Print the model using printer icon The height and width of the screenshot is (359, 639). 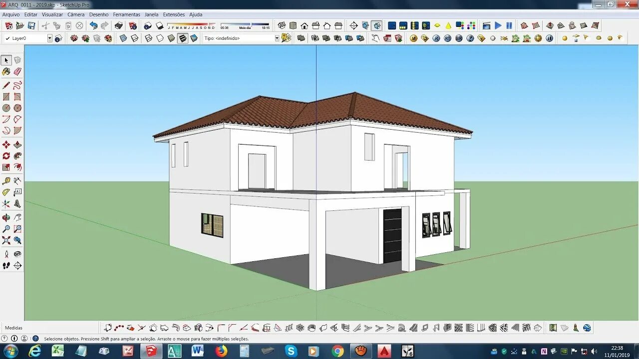(x=119, y=25)
